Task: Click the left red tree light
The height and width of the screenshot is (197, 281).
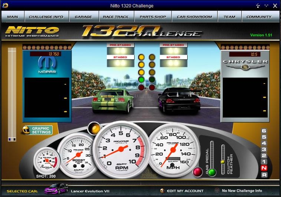Action: (141, 87)
